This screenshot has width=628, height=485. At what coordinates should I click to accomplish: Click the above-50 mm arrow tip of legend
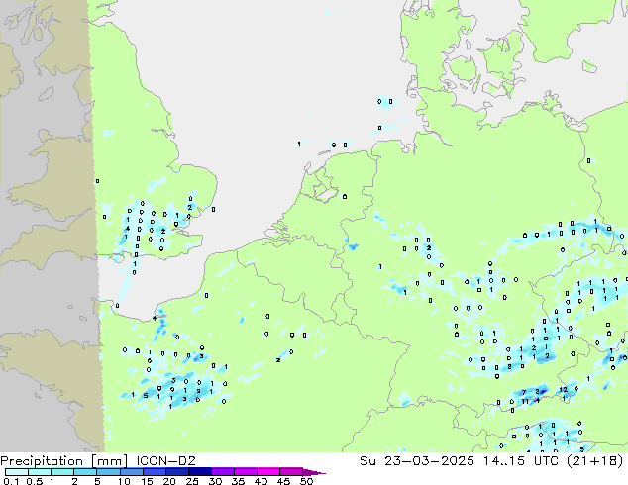314,472
